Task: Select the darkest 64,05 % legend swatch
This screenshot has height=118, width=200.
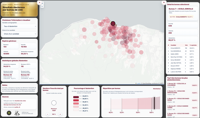Action: click(76, 96)
